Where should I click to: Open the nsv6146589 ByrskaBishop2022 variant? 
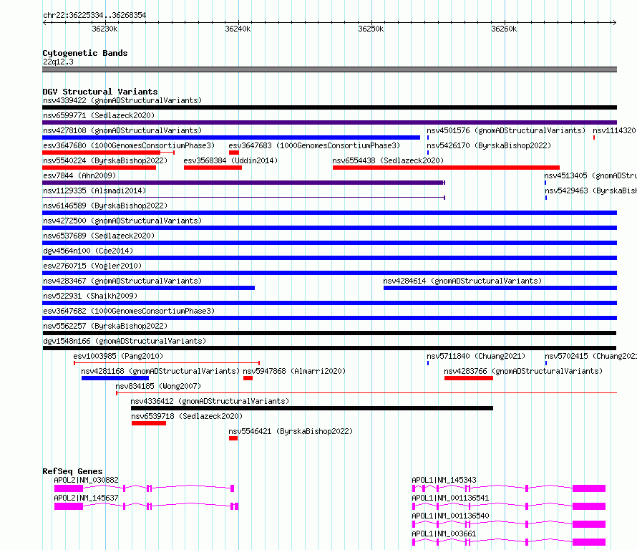click(105, 206)
